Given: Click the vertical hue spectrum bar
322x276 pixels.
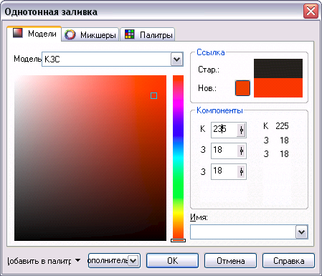Looking at the screenshot, I should (x=178, y=157).
